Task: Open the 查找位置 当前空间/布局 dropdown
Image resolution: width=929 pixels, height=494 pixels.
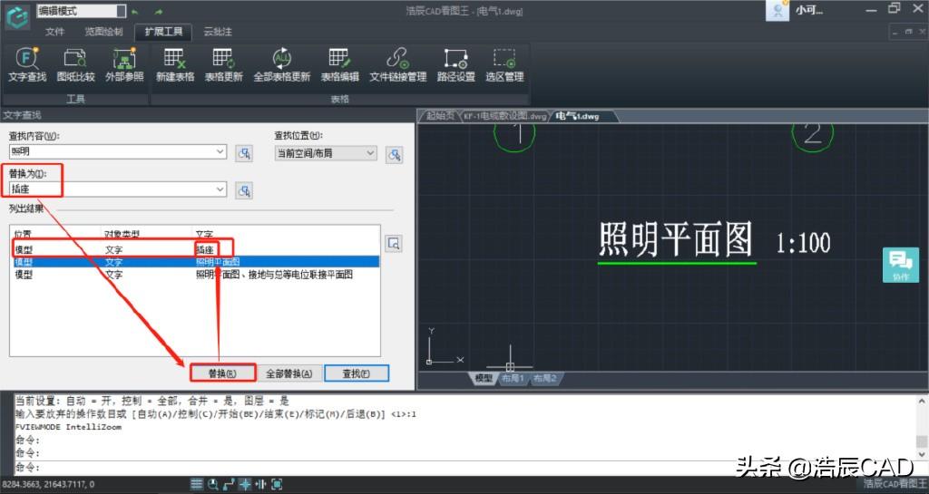Action: (326, 153)
